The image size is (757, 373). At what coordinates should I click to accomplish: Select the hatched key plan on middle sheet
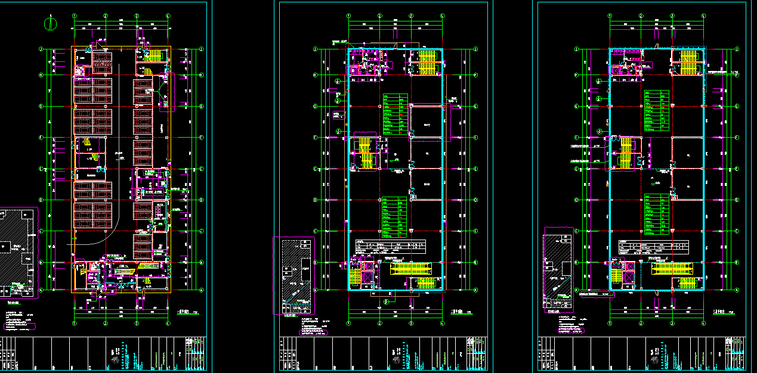coord(293,275)
